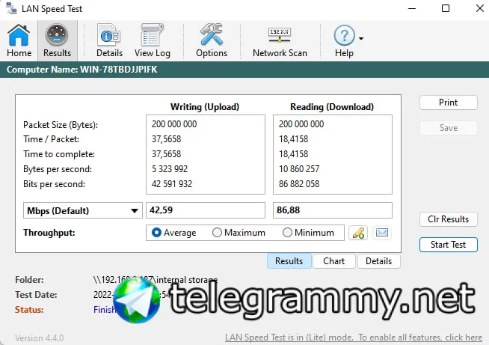
Task: Click the Computer Name banner text
Action: [x=82, y=70]
